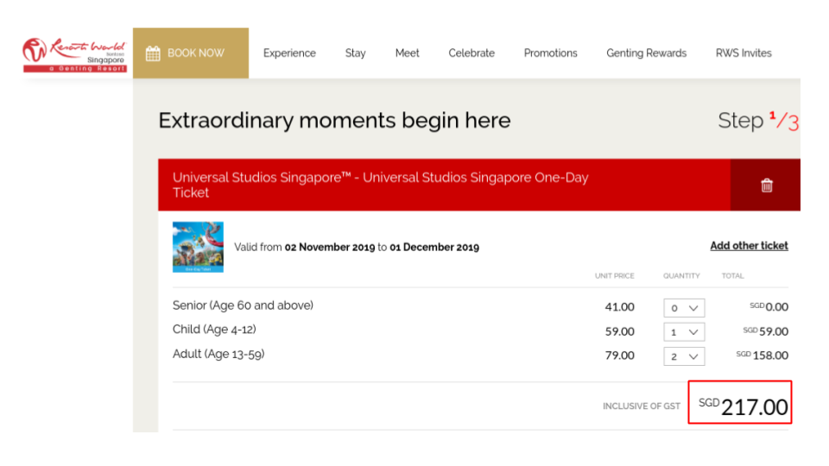Select RWS Invites in the nav bar
This screenshot has height=466, width=829.
[744, 54]
